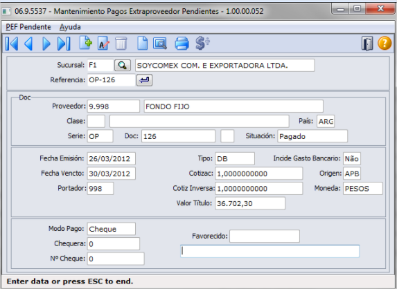Click dollar sign payment icon
397x289 pixels.
coord(202,43)
